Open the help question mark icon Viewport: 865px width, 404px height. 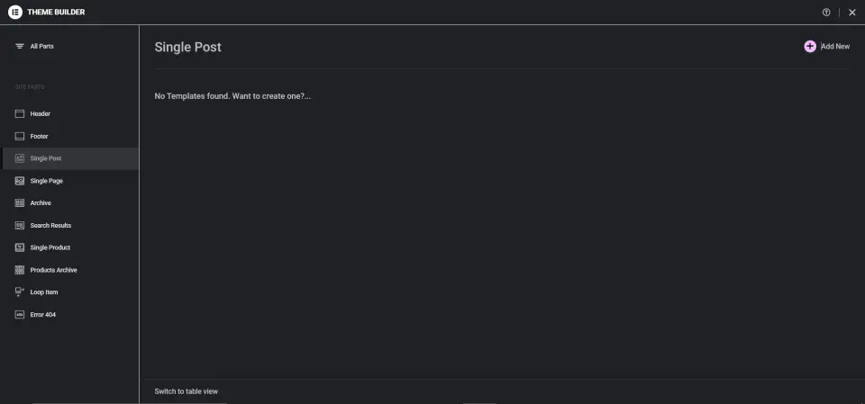click(x=826, y=13)
